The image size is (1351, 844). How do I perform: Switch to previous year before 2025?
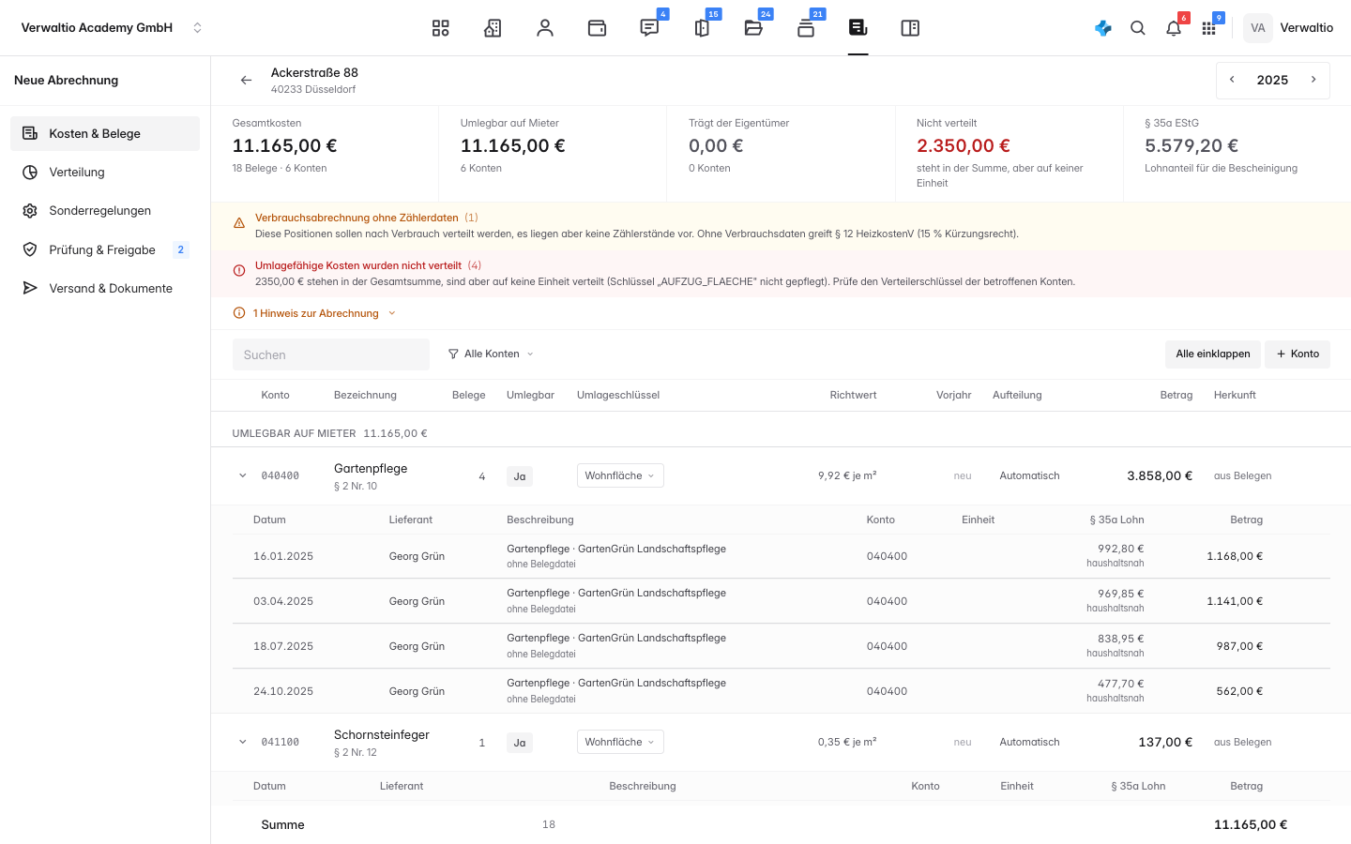[x=1232, y=80]
